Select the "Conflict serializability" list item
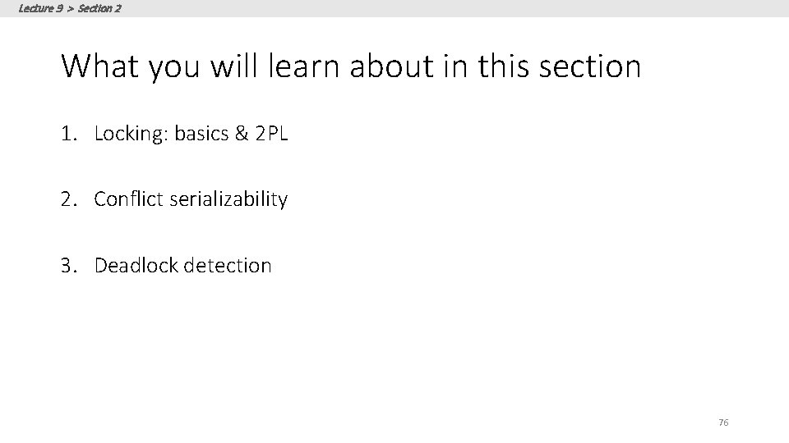The image size is (789, 443). tap(191, 199)
